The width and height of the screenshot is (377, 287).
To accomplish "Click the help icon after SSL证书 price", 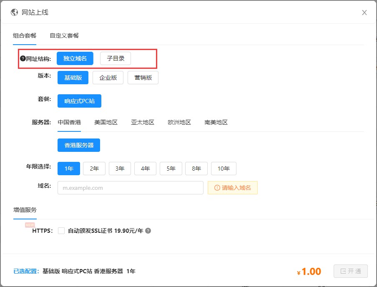I will tap(148, 231).
